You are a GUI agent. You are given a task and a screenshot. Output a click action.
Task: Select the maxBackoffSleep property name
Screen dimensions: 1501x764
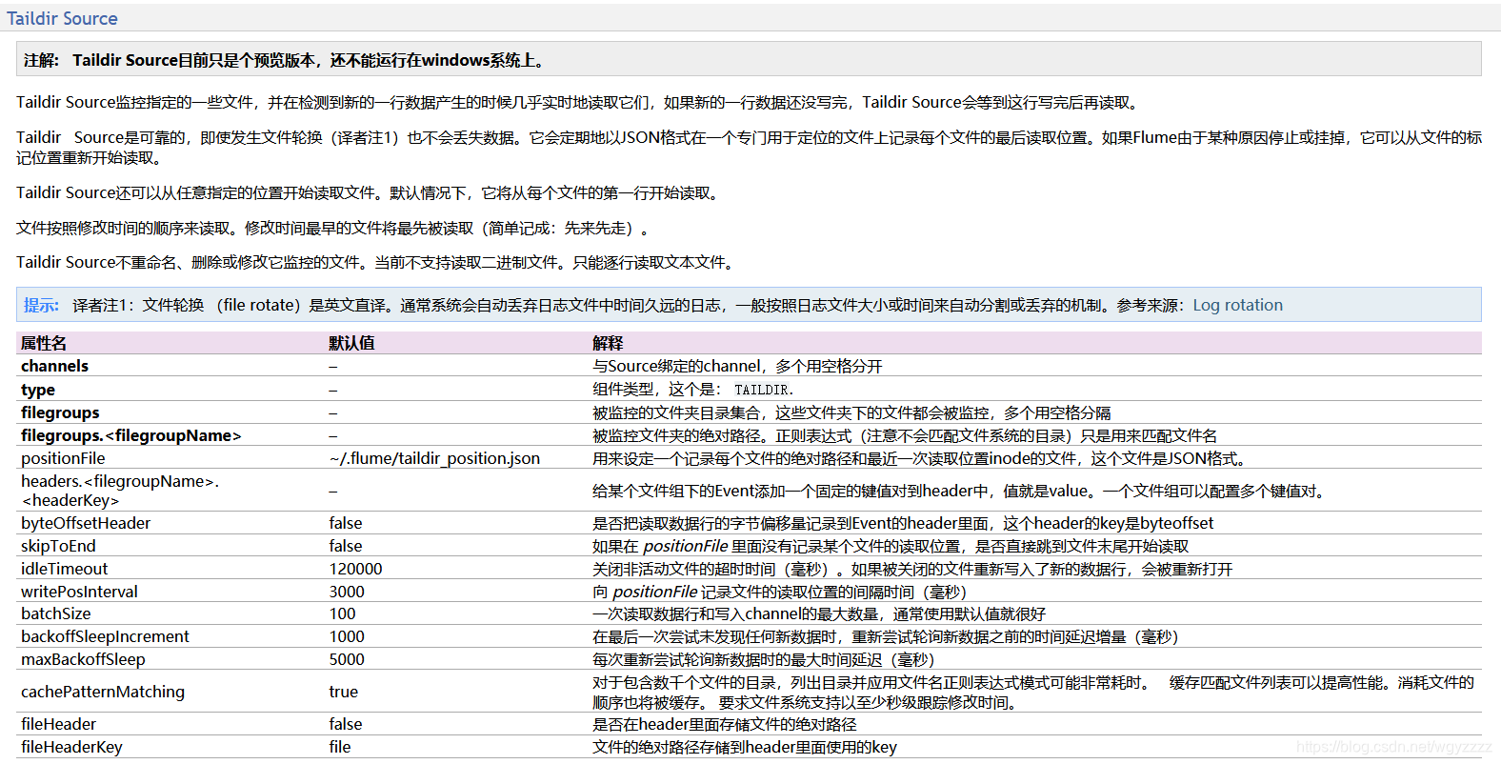83,659
